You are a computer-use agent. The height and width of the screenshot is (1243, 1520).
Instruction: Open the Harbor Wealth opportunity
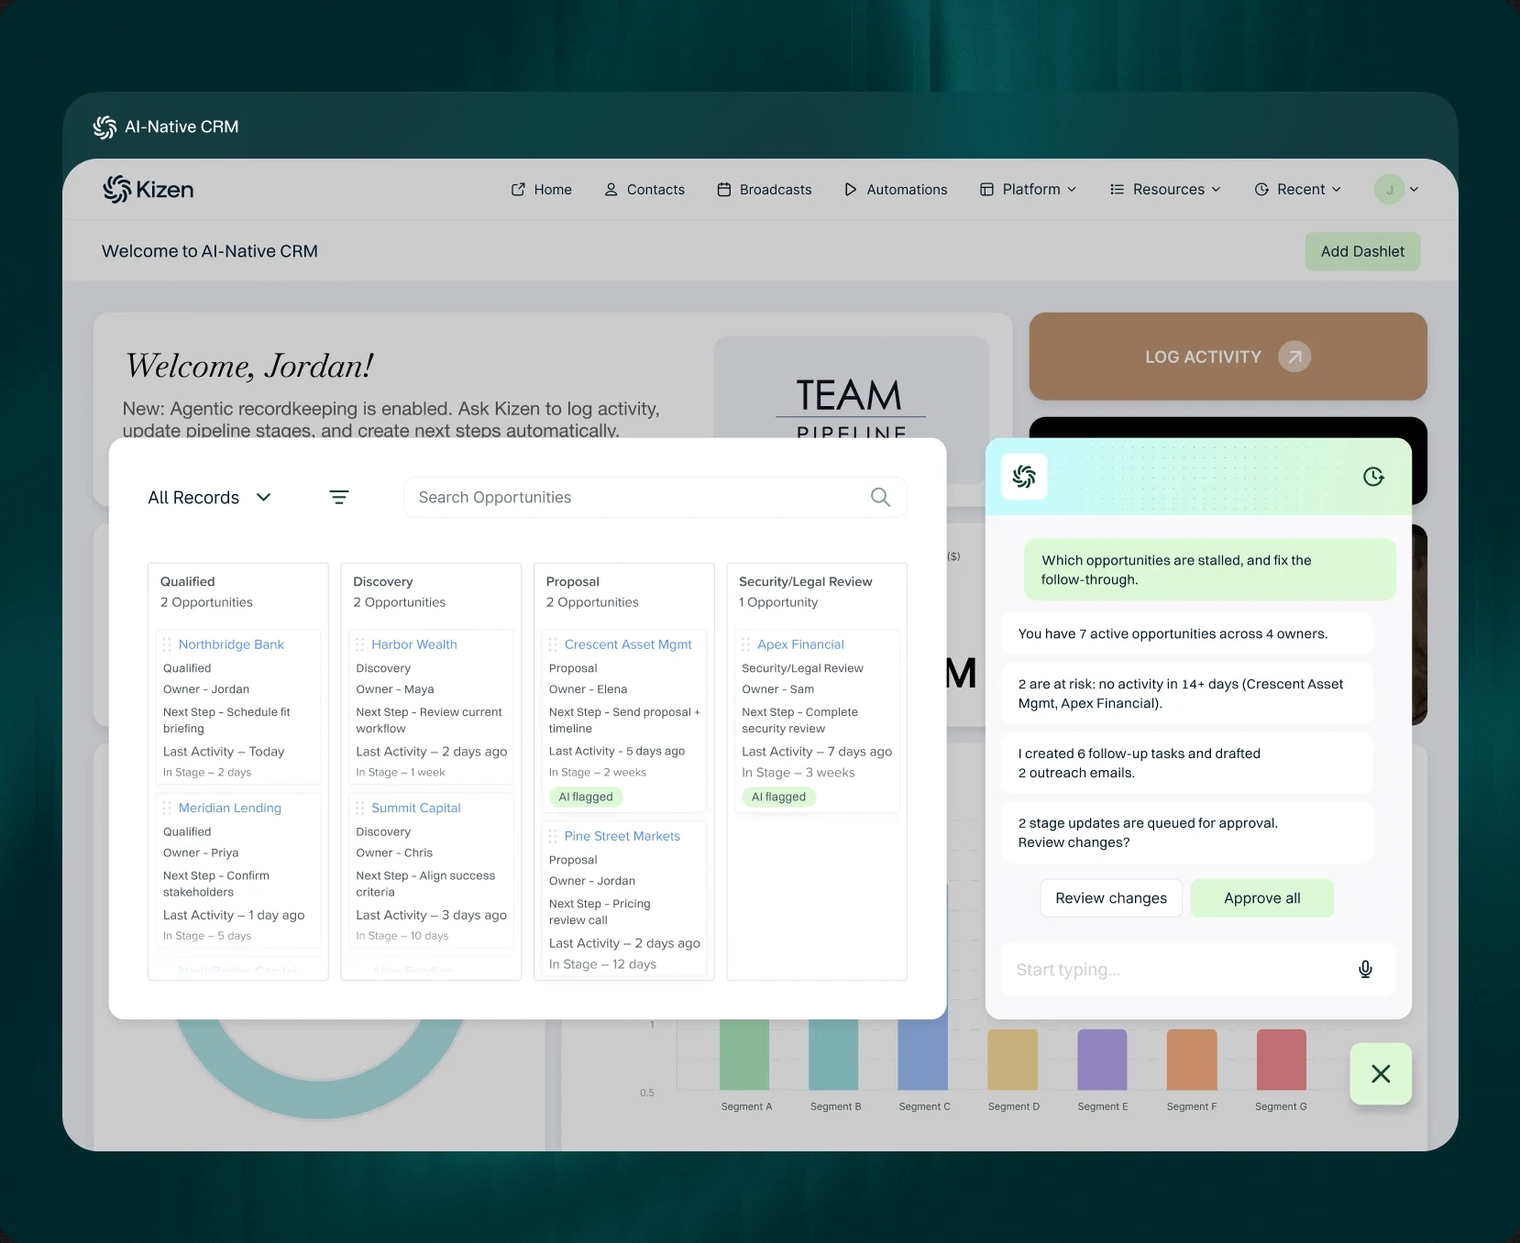point(414,644)
